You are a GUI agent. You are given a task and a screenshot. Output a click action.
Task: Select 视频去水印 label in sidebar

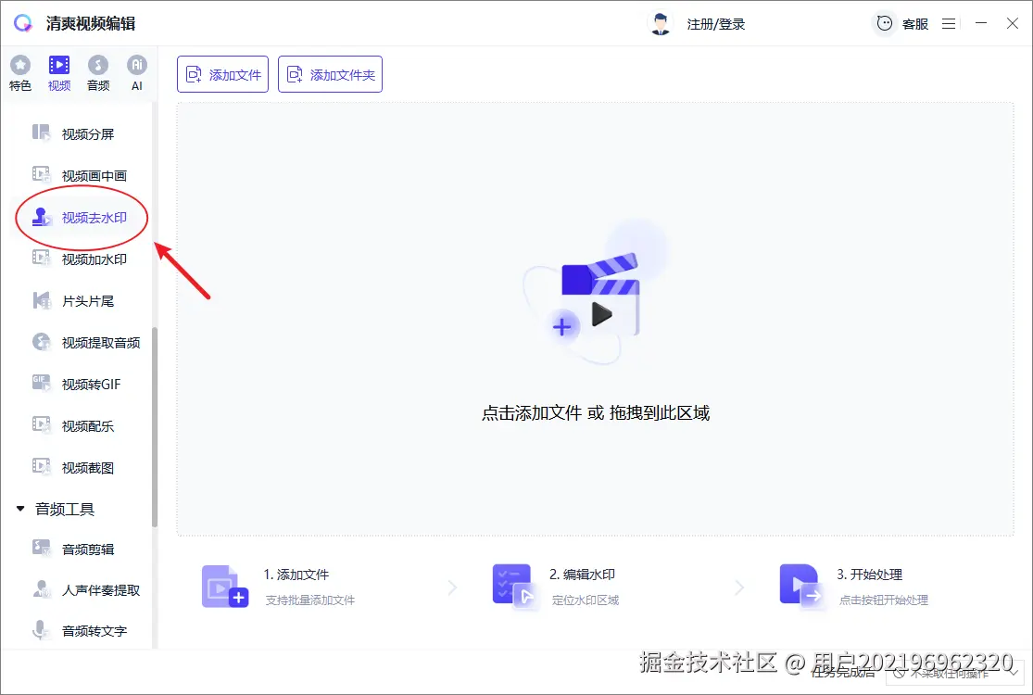click(94, 218)
